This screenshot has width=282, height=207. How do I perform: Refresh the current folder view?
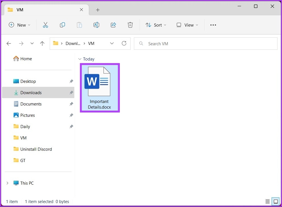(124, 44)
